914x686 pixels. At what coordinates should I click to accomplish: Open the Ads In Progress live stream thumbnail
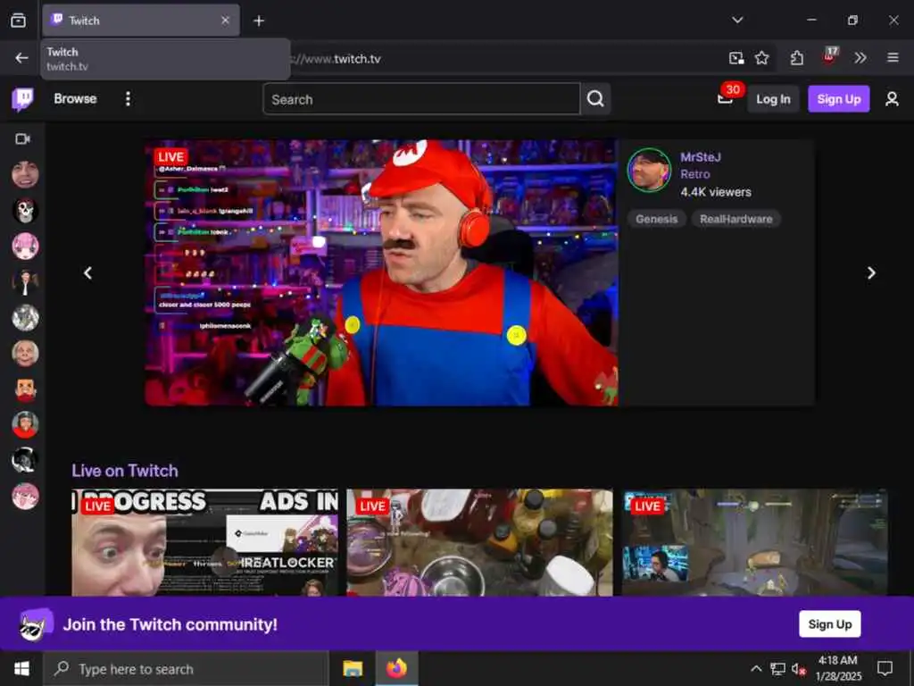click(204, 542)
